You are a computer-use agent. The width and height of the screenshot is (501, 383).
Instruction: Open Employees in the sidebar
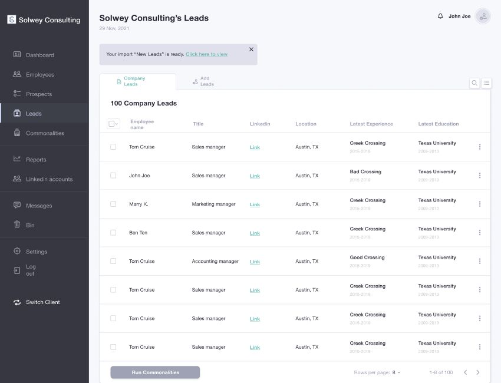[40, 74]
